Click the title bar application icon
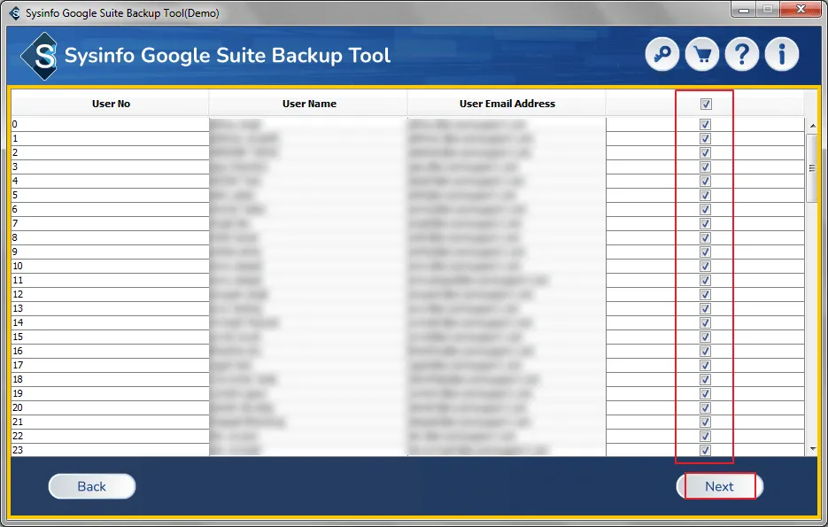Screen dimensions: 828x527 coord(14,13)
